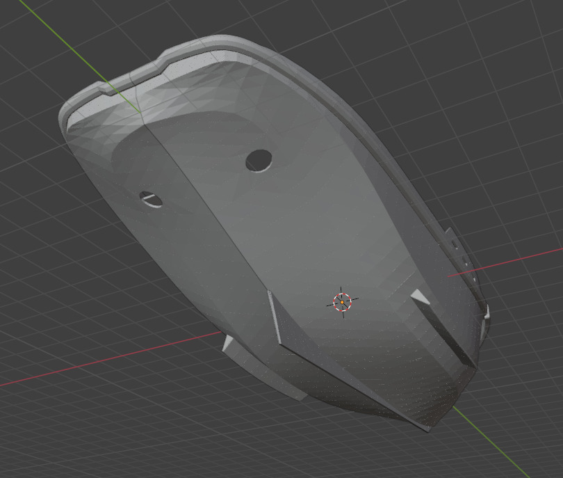Click the large round hole in the shell
Viewport: 563px width, 478px height.
pos(259,160)
